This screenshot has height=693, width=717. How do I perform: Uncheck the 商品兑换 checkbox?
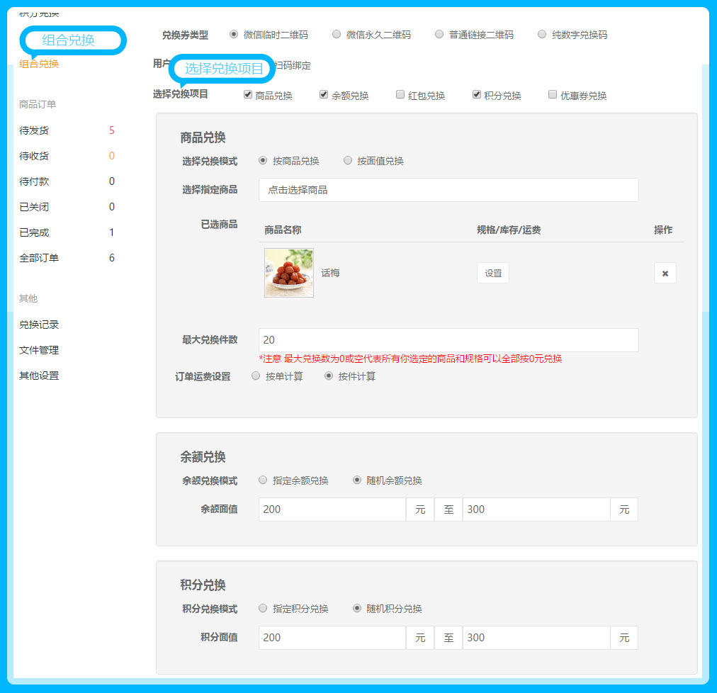(x=247, y=94)
